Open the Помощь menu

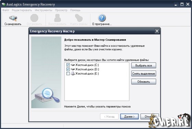click(75, 10)
